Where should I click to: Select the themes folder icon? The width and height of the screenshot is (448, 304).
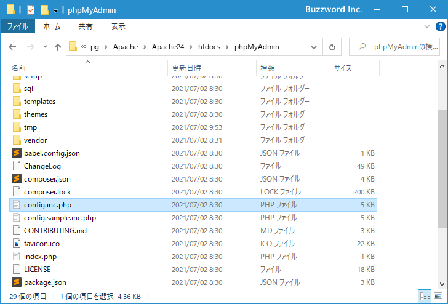tap(17, 114)
